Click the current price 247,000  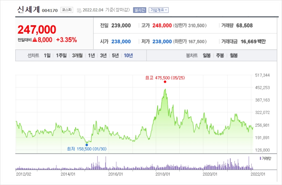point(37,29)
